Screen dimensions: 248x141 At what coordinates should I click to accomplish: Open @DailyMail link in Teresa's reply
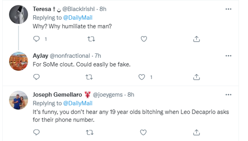click(x=78, y=18)
